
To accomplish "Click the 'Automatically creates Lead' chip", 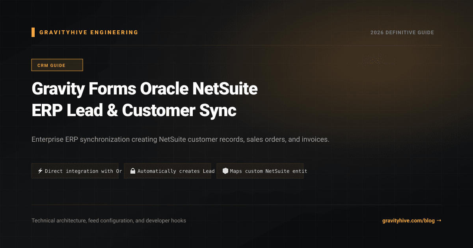I will coord(168,171).
